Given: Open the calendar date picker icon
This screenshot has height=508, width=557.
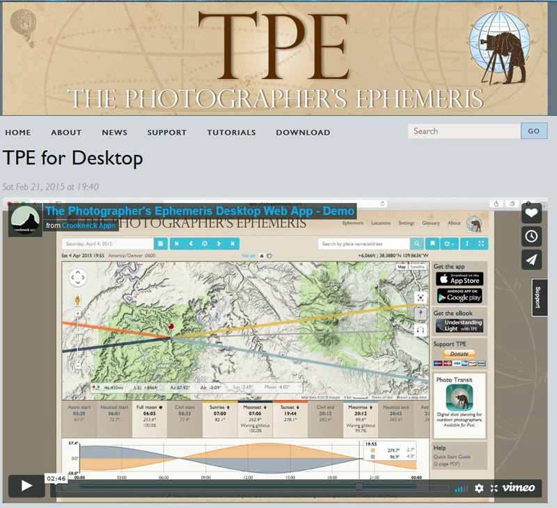Looking at the screenshot, I should pyautogui.click(x=161, y=243).
